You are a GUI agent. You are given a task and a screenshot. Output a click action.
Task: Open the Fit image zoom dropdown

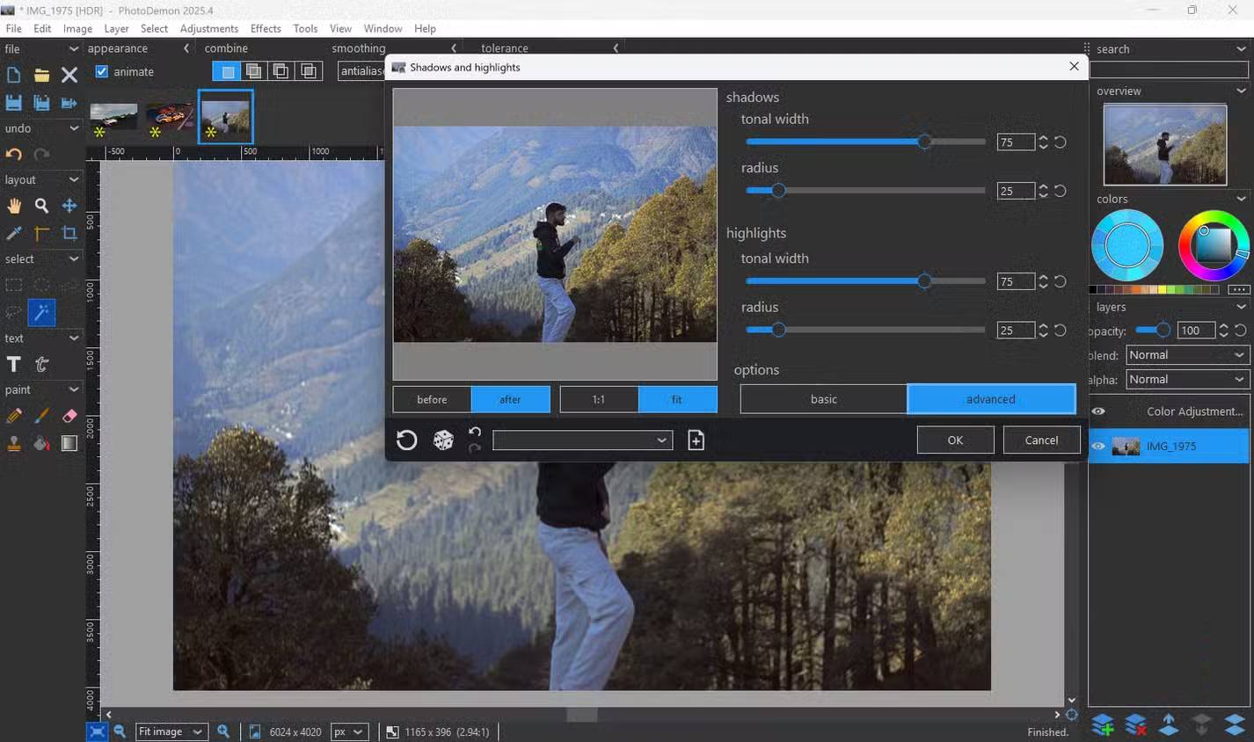pos(171,731)
